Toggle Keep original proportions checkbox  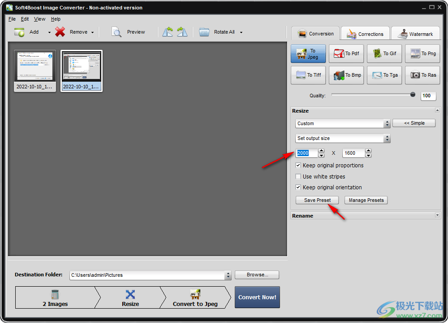tap(298, 166)
